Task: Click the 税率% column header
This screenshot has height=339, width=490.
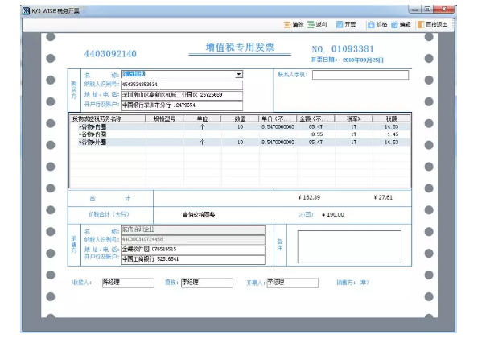Action: coord(353,118)
